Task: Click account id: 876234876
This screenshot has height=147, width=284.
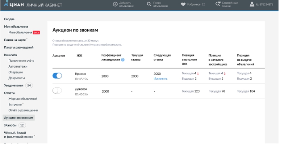Action: [x=265, y=4]
